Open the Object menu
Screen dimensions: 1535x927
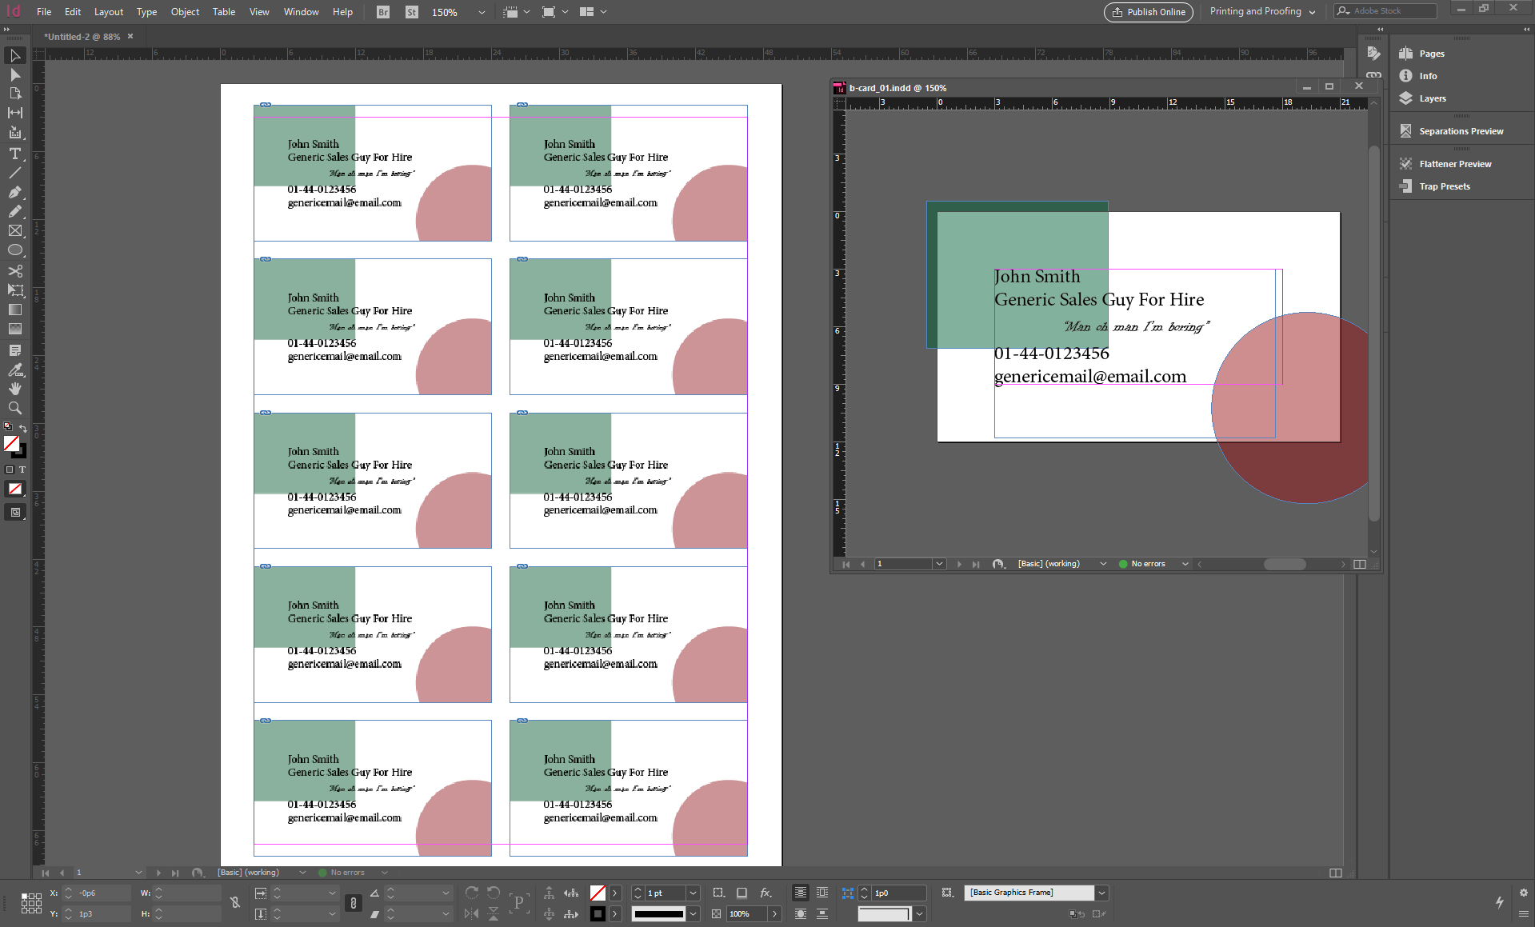coord(185,12)
